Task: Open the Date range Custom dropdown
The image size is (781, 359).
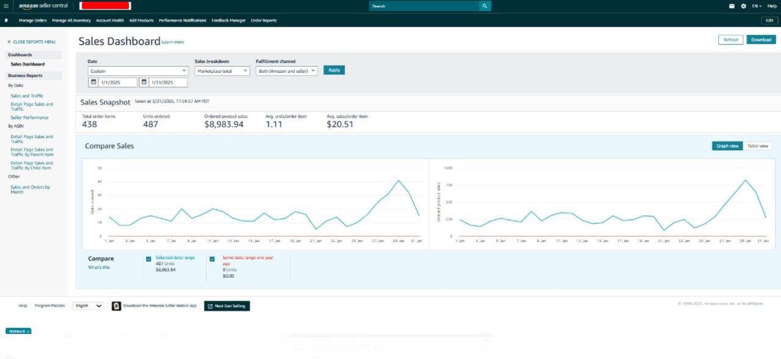Action: point(138,71)
